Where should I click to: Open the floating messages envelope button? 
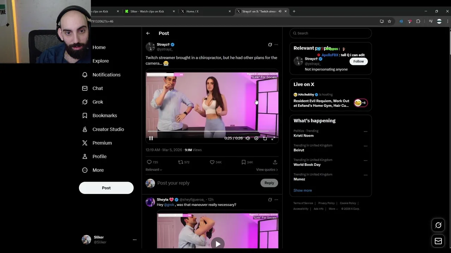pos(438,241)
